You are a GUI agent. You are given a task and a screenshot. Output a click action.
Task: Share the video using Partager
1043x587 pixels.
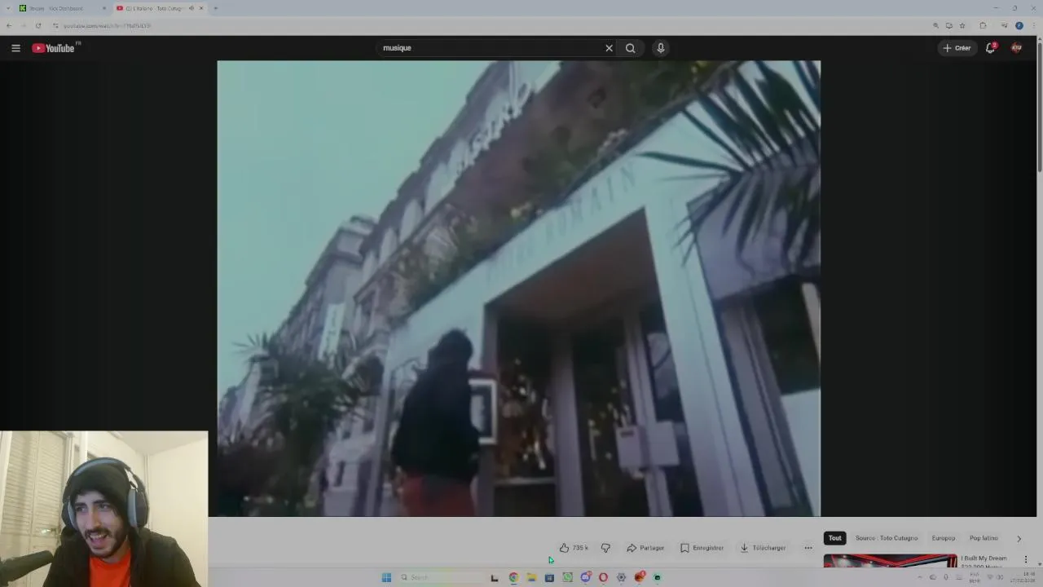pyautogui.click(x=645, y=548)
